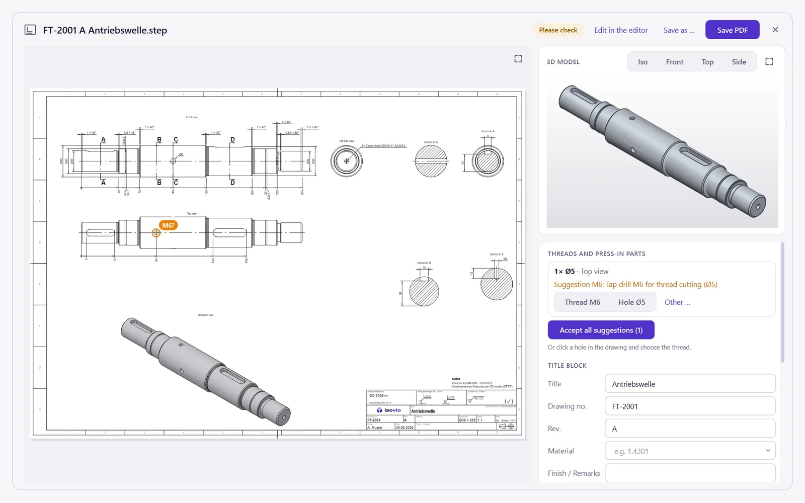The width and height of the screenshot is (805, 503).
Task: Click the drawing file icon beside the filename
Action: (30, 30)
